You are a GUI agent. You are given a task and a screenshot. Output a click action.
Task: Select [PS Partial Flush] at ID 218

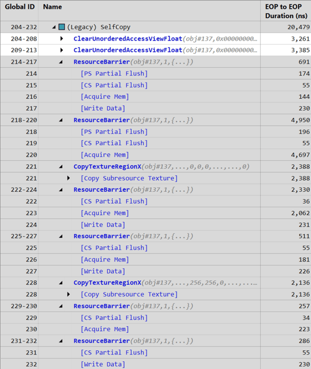(114, 131)
